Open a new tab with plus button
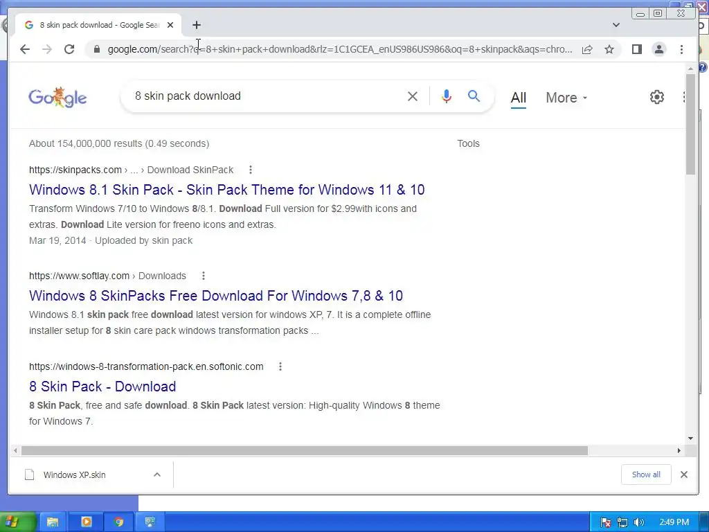The image size is (709, 532). [196, 25]
